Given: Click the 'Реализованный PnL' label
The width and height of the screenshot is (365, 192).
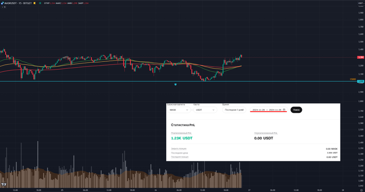Looking at the screenshot, I should pyautogui.click(x=181, y=133).
